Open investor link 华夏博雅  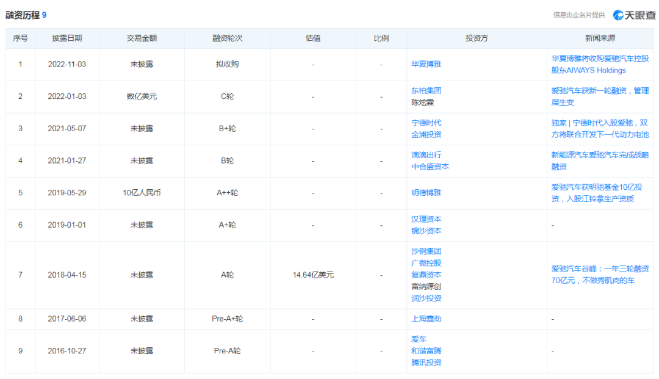pos(426,64)
